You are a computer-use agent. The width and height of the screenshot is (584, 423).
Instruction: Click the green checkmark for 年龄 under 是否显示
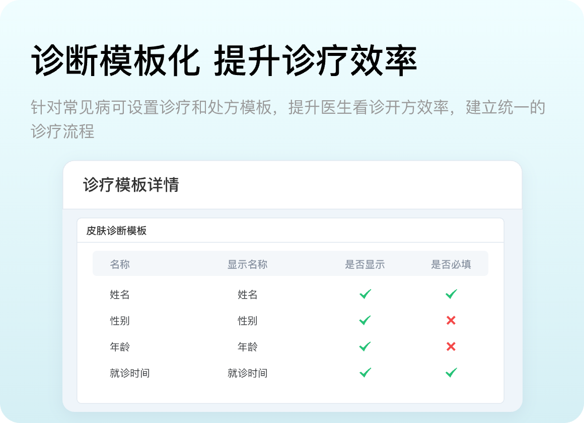365,346
